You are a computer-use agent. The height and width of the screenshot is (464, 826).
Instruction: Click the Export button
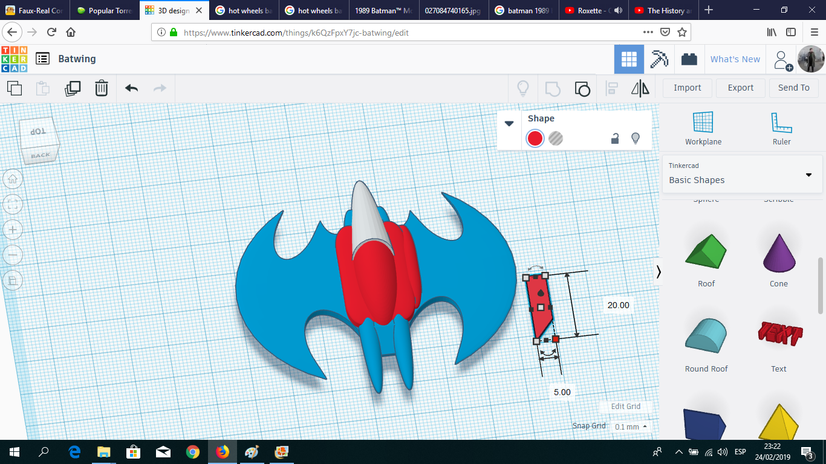point(741,88)
